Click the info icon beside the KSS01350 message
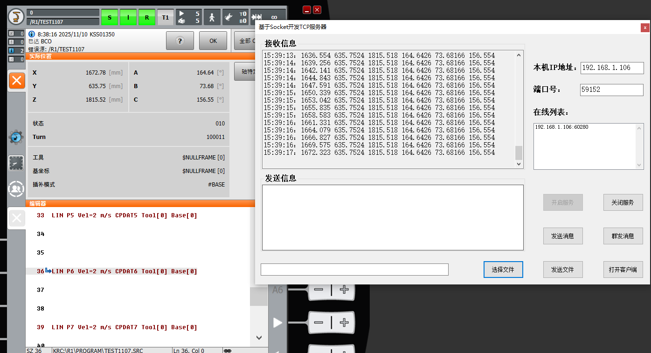Image resolution: width=651 pixels, height=353 pixels. click(x=32, y=34)
